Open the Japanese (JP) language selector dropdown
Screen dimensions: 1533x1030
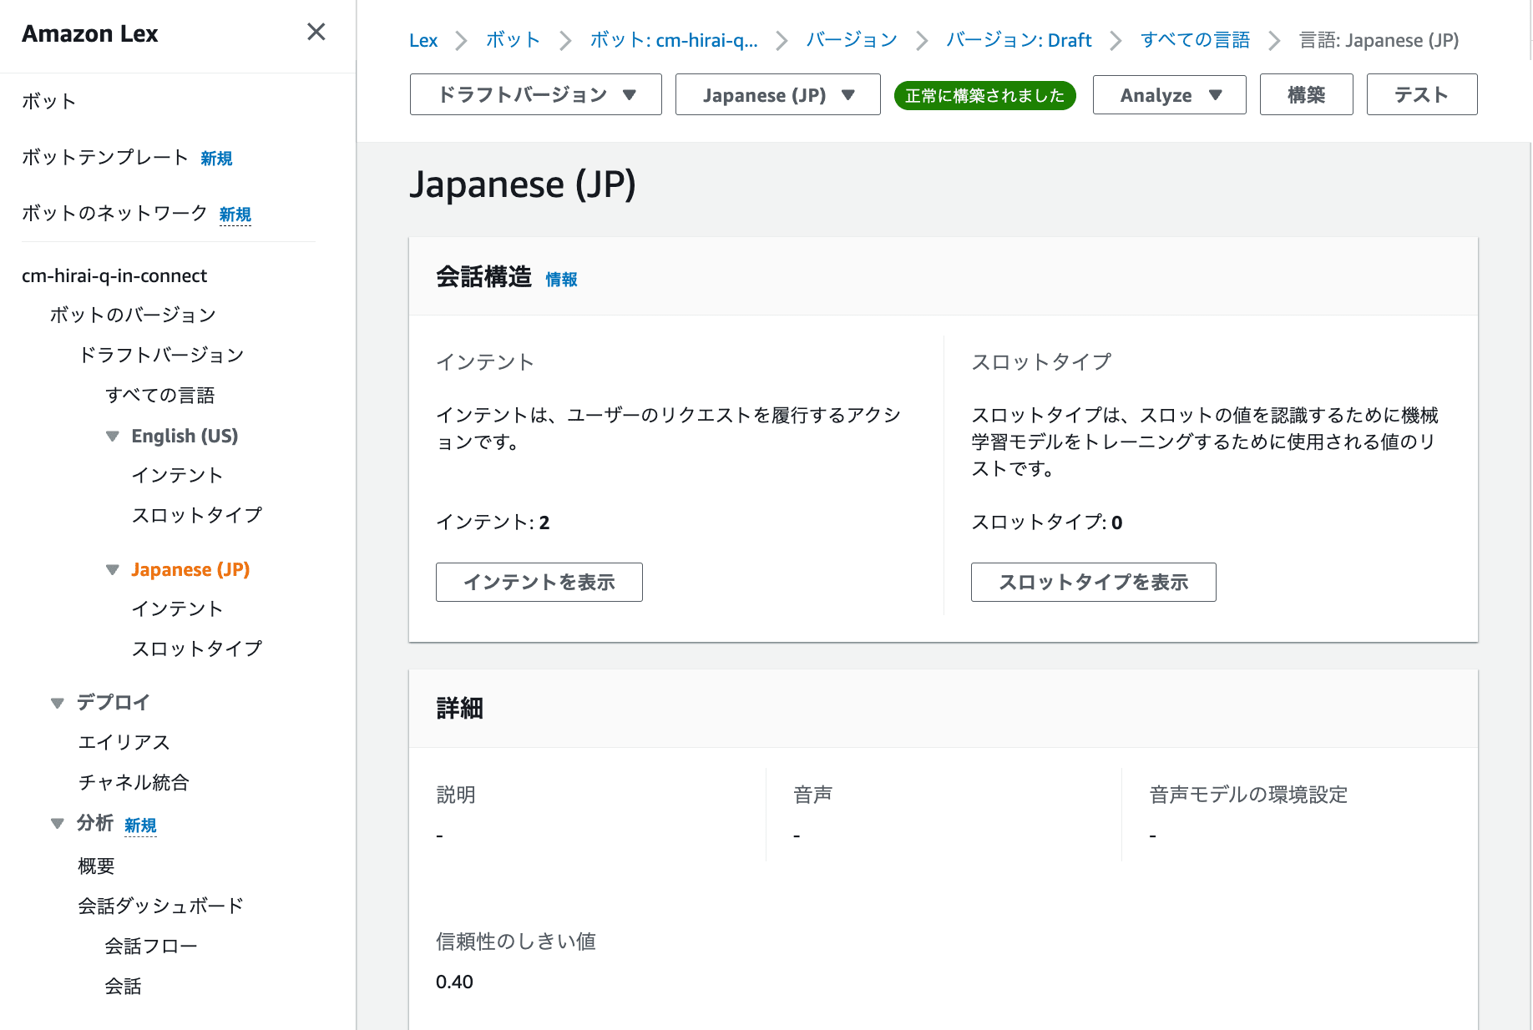click(777, 94)
